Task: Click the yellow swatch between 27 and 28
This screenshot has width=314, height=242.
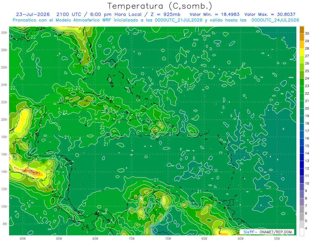Action: 302,52
